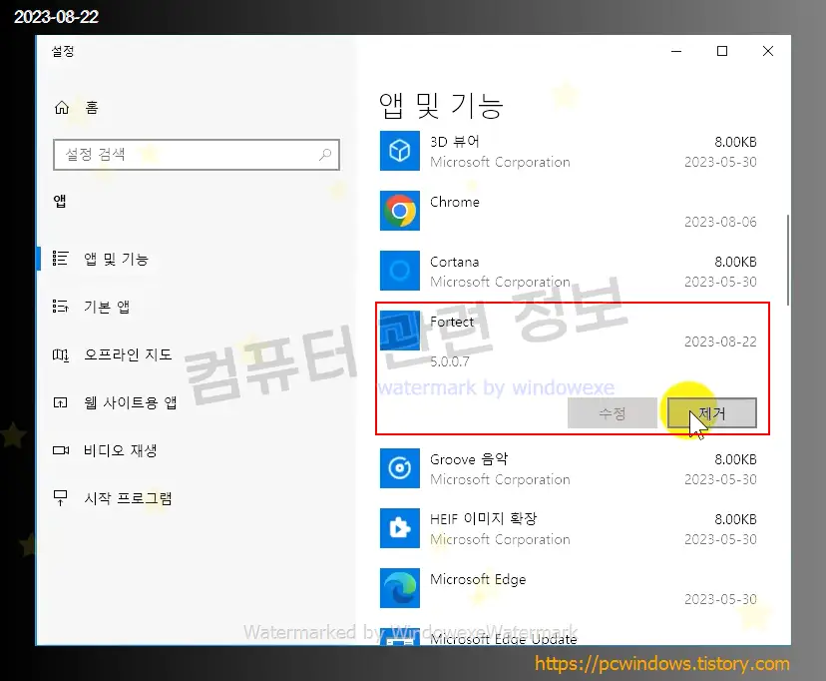Select the Groove 음악 entry name
The height and width of the screenshot is (681, 826).
(x=469, y=459)
